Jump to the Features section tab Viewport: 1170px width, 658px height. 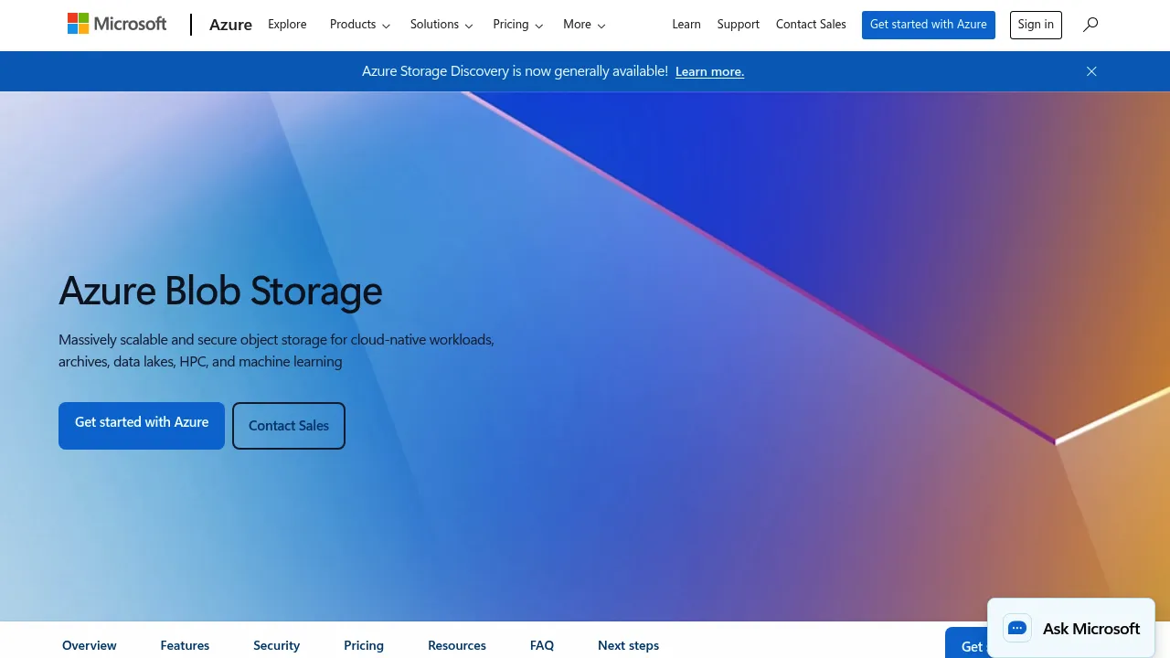185,645
